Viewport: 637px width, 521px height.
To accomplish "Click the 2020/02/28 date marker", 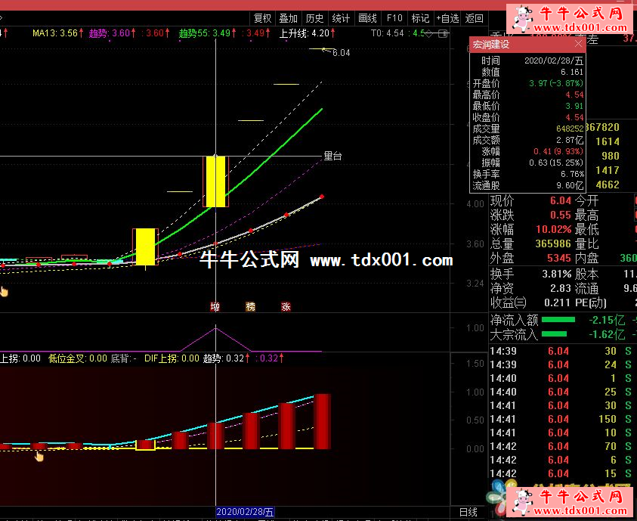I will [245, 512].
